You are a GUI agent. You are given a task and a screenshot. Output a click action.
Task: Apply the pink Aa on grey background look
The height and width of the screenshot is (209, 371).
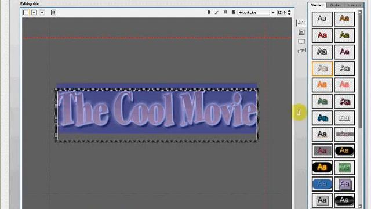(322, 151)
